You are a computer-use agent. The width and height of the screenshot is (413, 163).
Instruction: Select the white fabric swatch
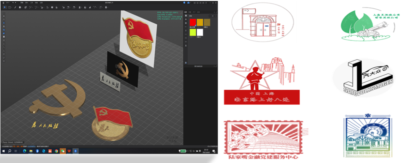(x=200, y=32)
